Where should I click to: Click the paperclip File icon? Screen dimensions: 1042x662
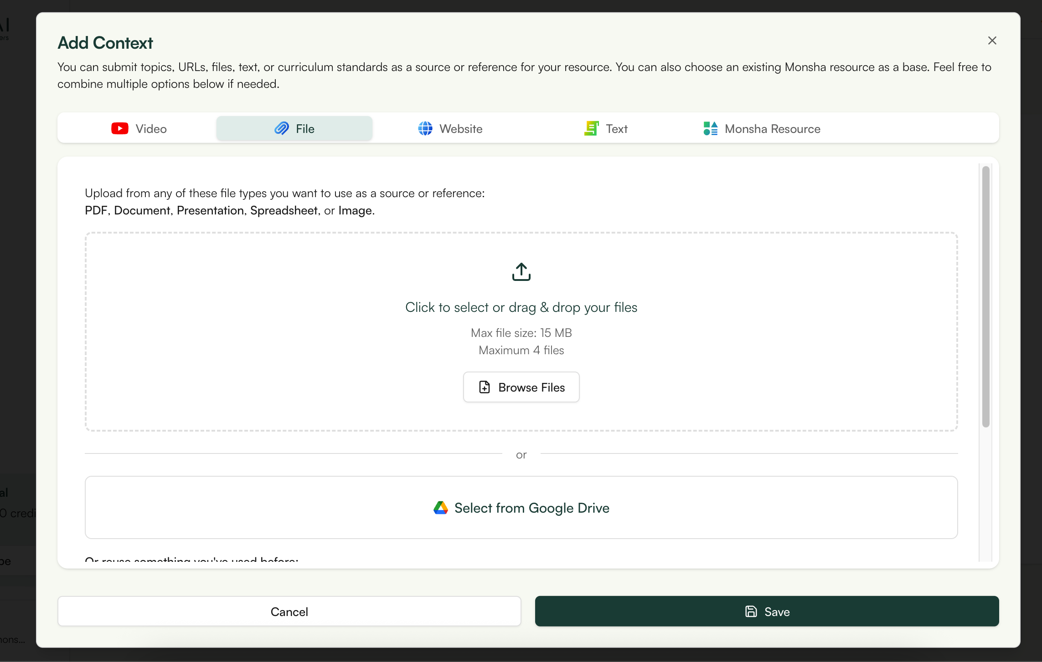click(x=282, y=129)
